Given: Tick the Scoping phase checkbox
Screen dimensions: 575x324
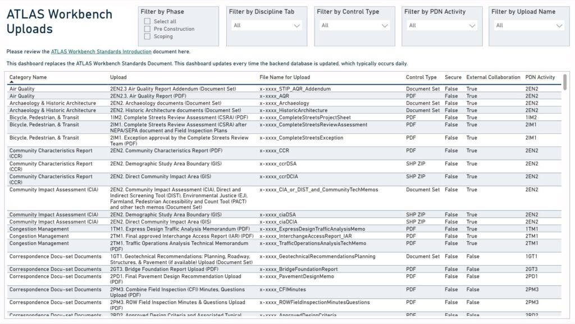Looking at the screenshot, I should click(147, 36).
